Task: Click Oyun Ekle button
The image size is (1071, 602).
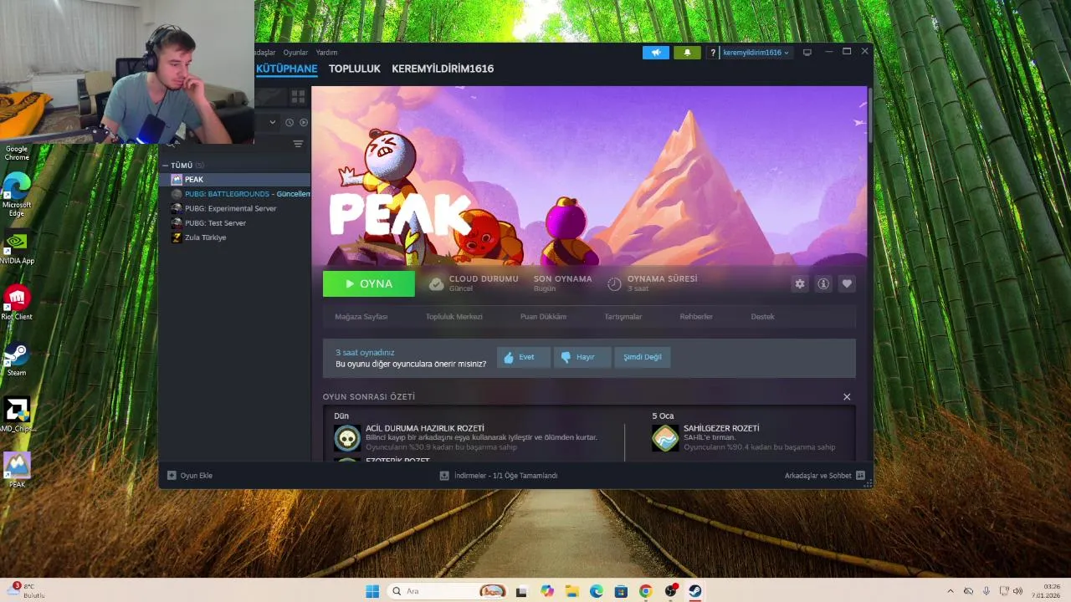Action: [190, 476]
